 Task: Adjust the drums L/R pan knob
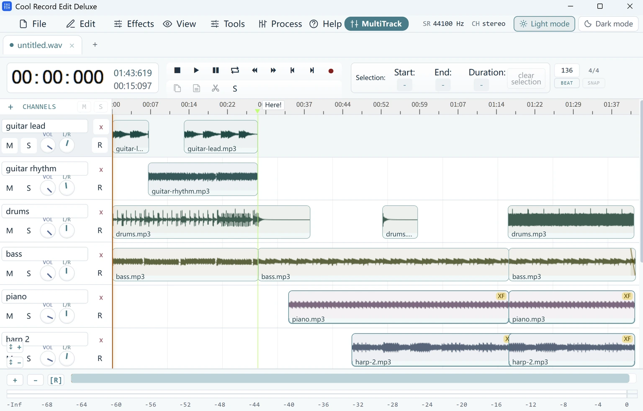point(67,230)
